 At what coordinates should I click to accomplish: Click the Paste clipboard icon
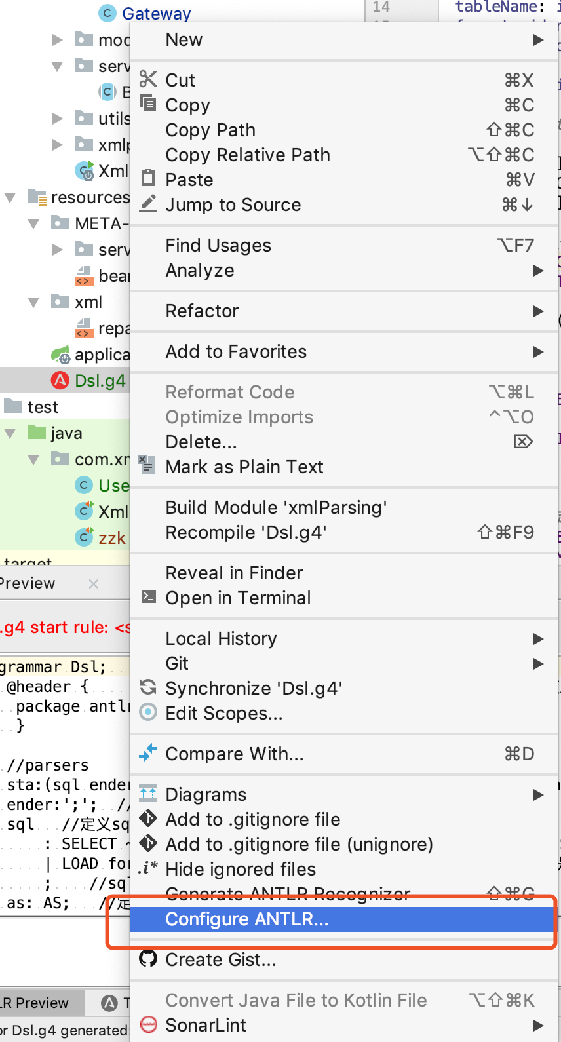click(x=149, y=179)
